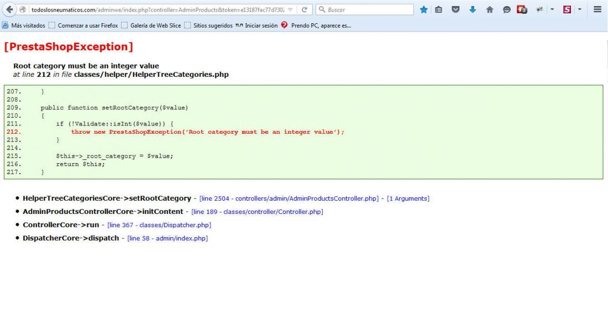
Task: Click DispatcherCore->dispatch trace entry
Action: click(x=71, y=238)
